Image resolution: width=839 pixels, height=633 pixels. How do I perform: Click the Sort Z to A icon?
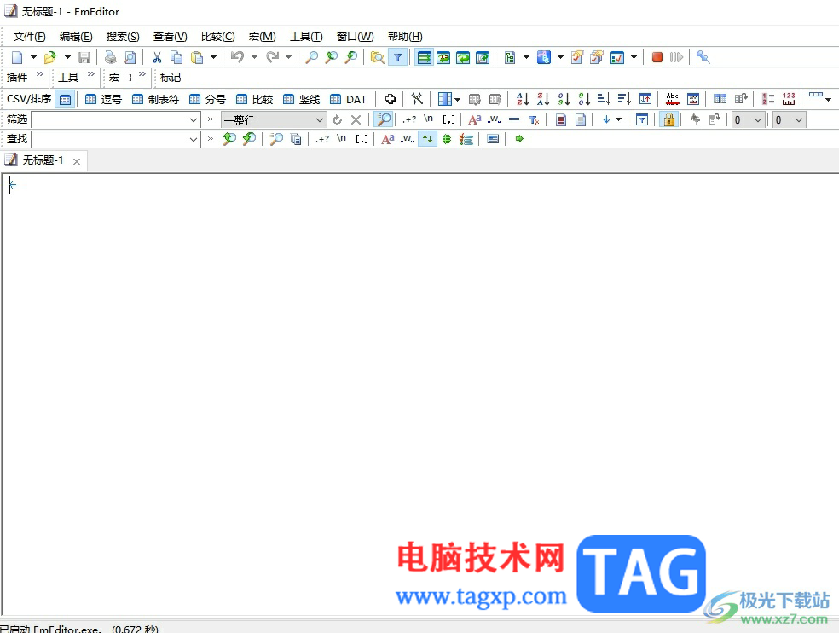543,99
